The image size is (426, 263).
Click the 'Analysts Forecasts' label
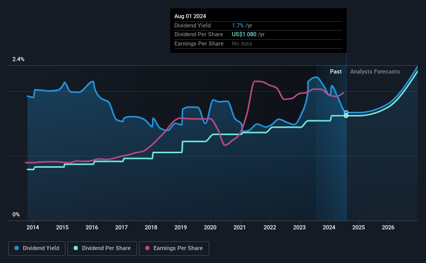(375, 71)
